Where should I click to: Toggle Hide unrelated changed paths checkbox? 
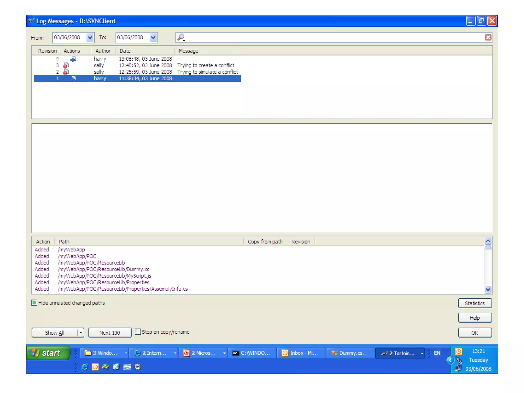(x=34, y=303)
